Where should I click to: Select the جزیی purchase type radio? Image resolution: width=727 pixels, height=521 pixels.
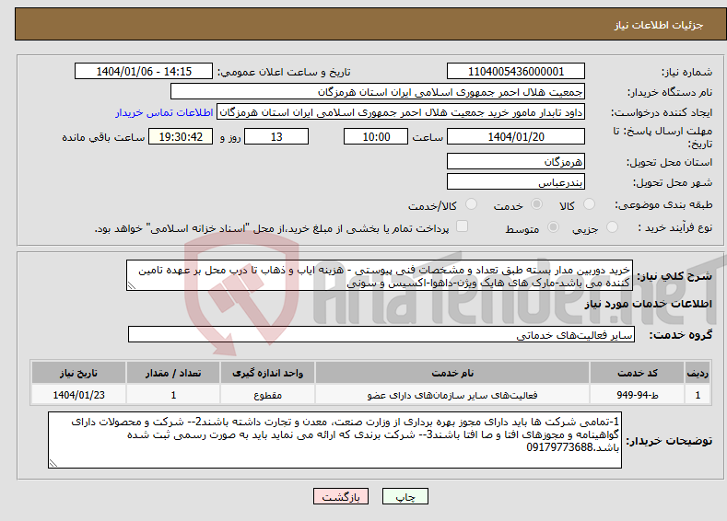coord(612,227)
